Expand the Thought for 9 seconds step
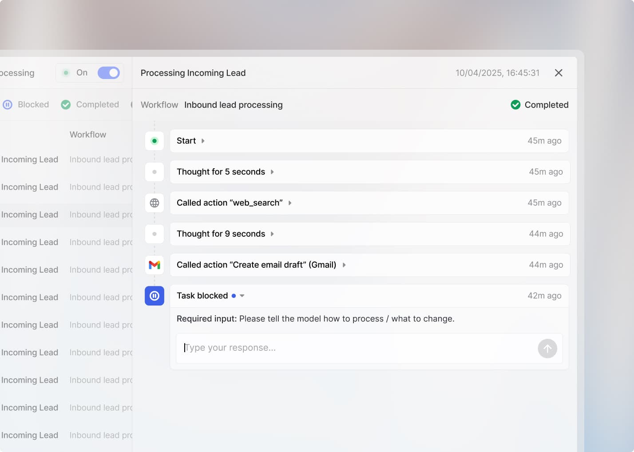Screen dimensions: 634x452 [272, 234]
